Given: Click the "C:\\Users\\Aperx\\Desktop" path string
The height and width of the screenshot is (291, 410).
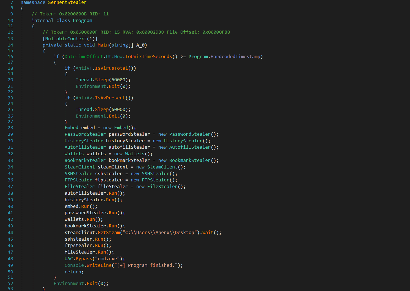Looking at the screenshot, I should tap(160, 233).
